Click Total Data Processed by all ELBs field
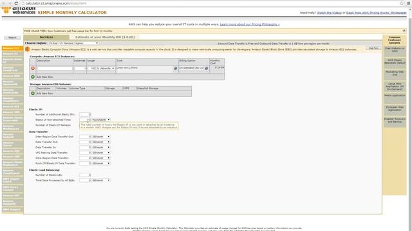The width and height of the screenshot is (412, 231). tap(85, 180)
